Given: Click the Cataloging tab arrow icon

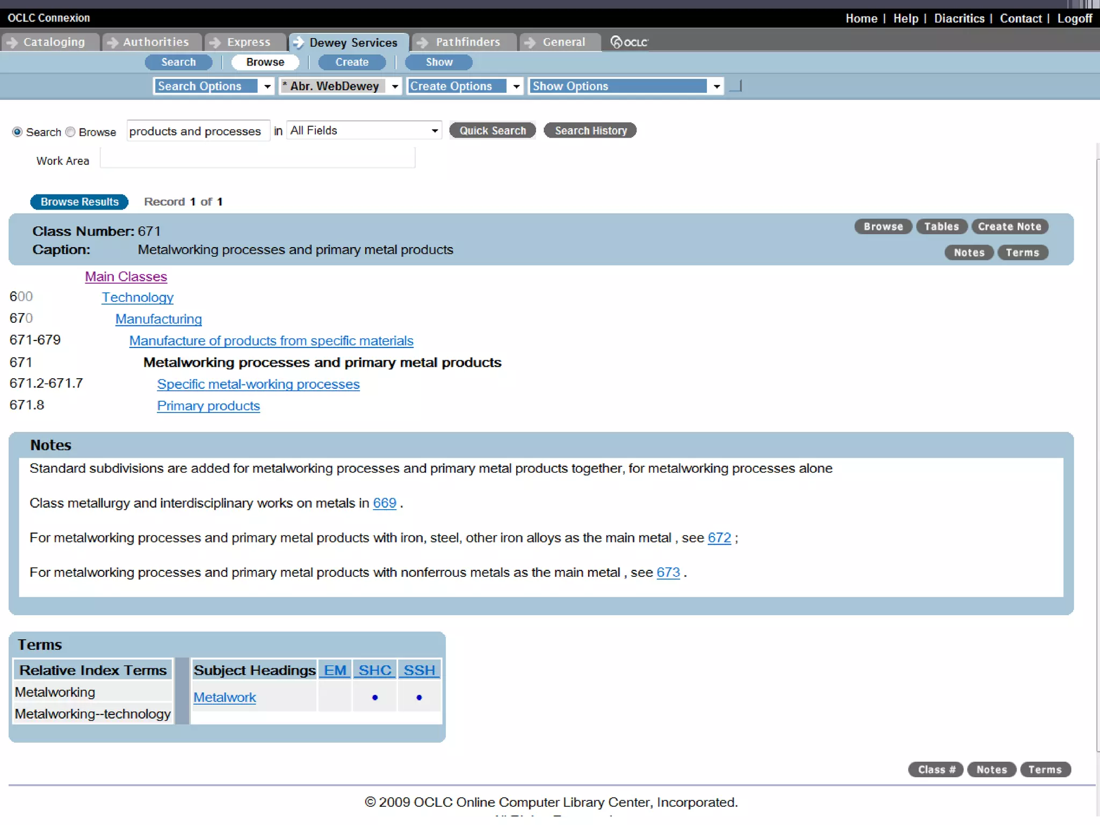Looking at the screenshot, I should 12,42.
